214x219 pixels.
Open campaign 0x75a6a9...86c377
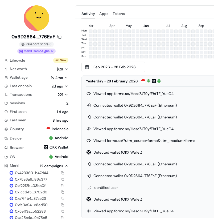point(31,179)
